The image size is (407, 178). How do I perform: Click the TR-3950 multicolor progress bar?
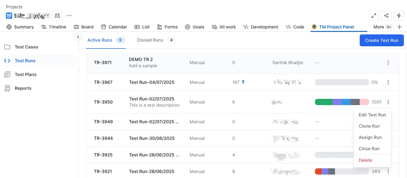(x=342, y=102)
